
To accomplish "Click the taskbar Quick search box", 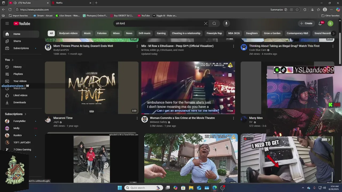I will [x=143, y=188].
